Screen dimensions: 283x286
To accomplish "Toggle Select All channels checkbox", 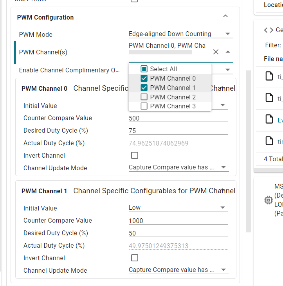I will point(144,69).
